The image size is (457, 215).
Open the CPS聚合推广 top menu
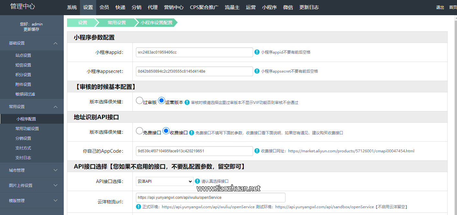tap(204, 7)
